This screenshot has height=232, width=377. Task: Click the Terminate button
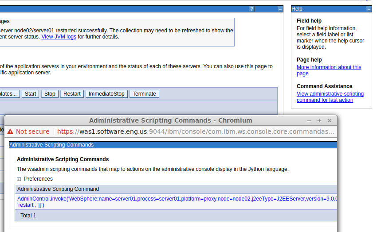point(144,94)
